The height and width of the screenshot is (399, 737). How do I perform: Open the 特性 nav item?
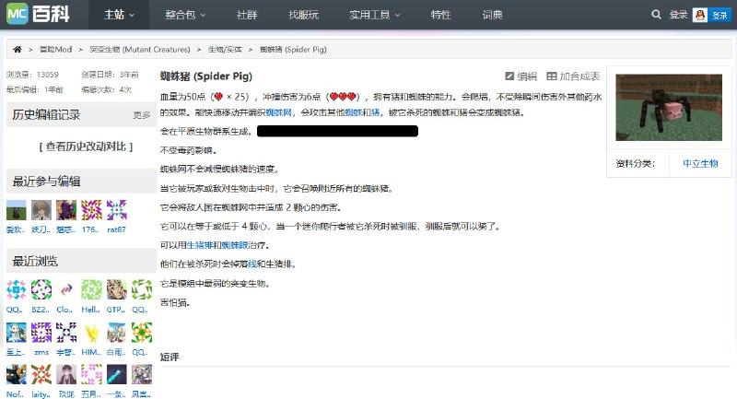pyautogui.click(x=440, y=15)
